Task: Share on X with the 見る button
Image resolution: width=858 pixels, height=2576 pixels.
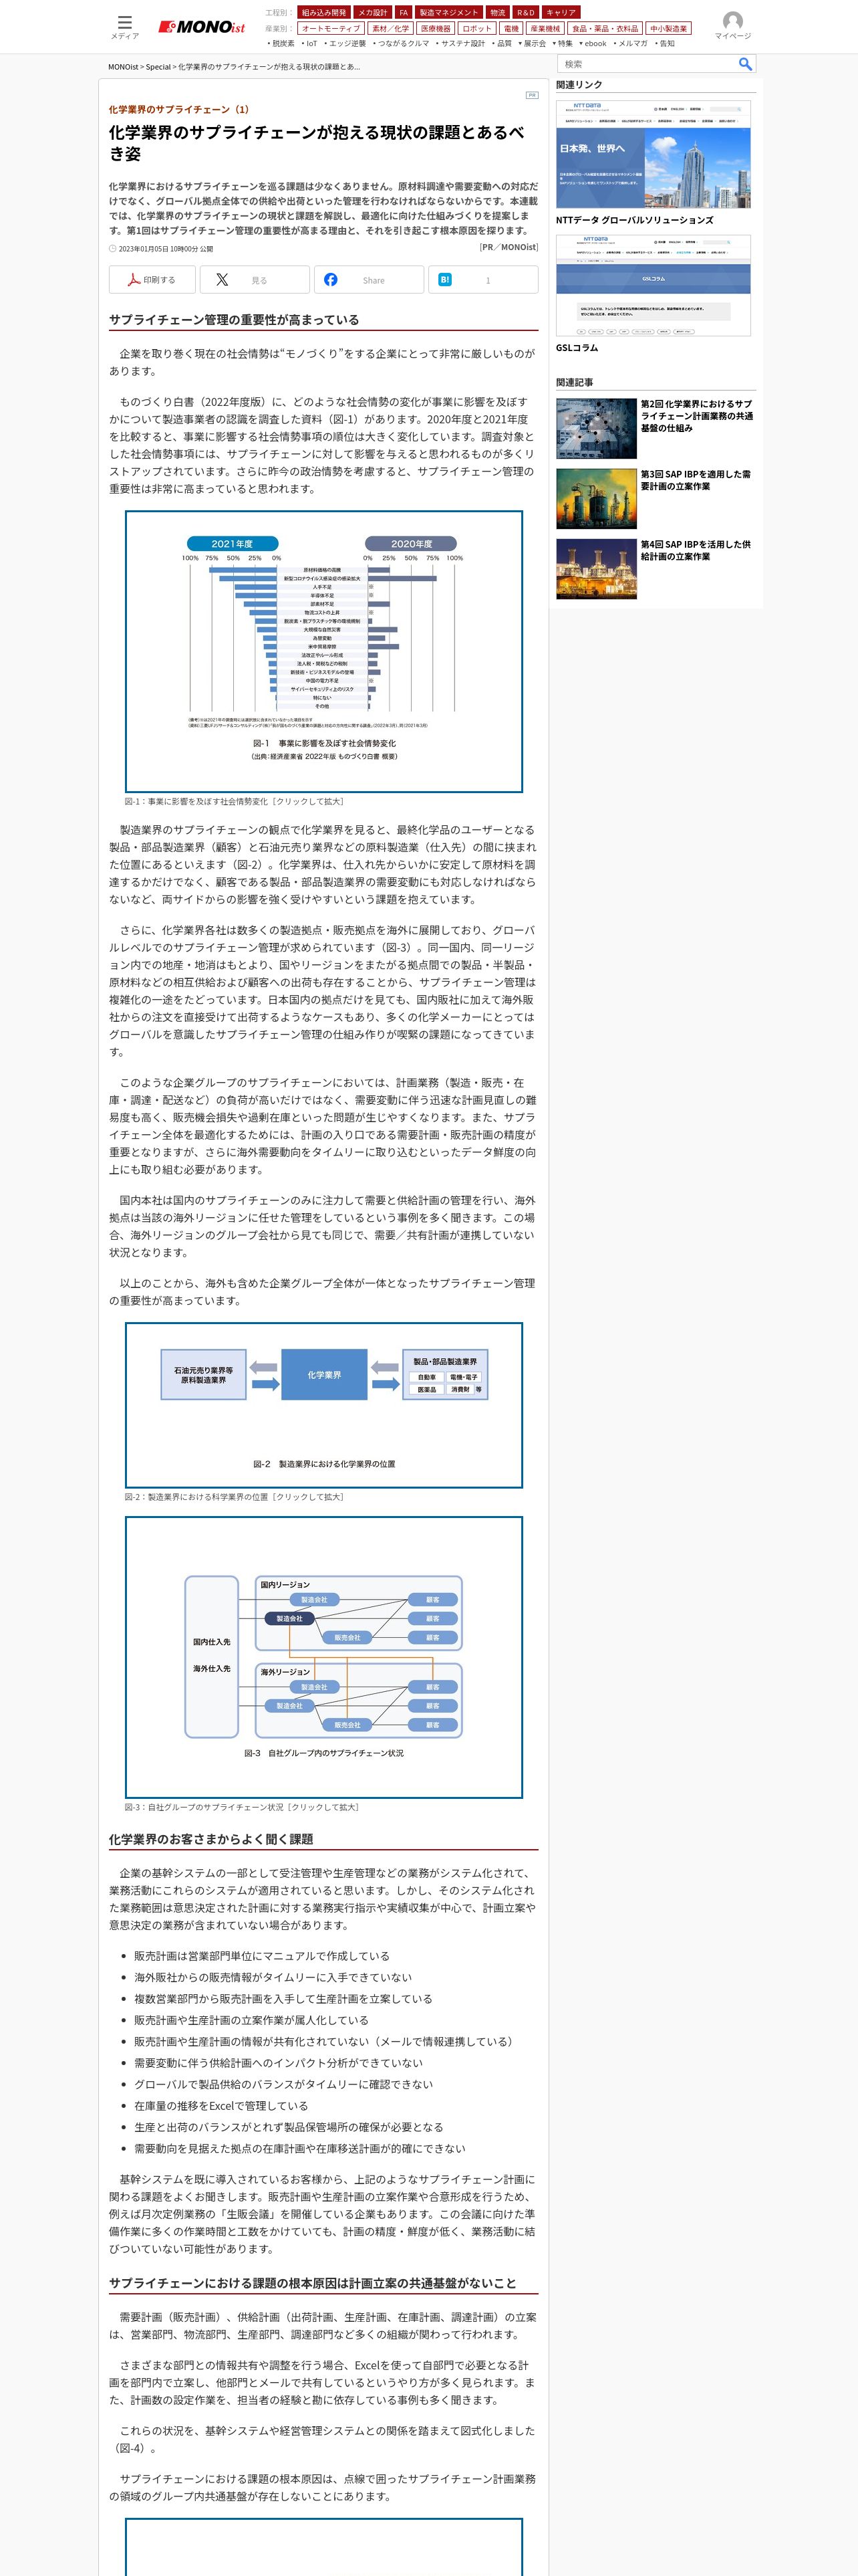Action: 255,280
